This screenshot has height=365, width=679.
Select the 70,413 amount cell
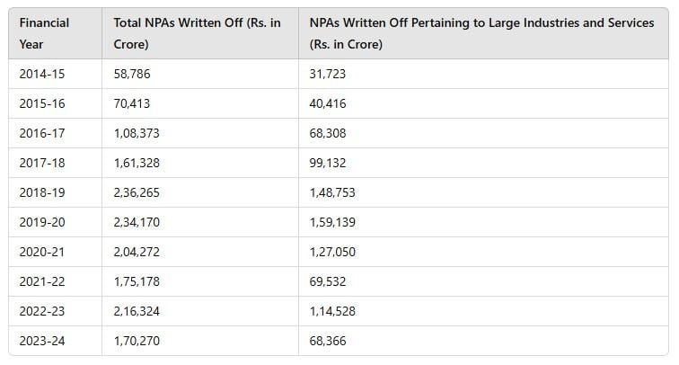click(132, 103)
